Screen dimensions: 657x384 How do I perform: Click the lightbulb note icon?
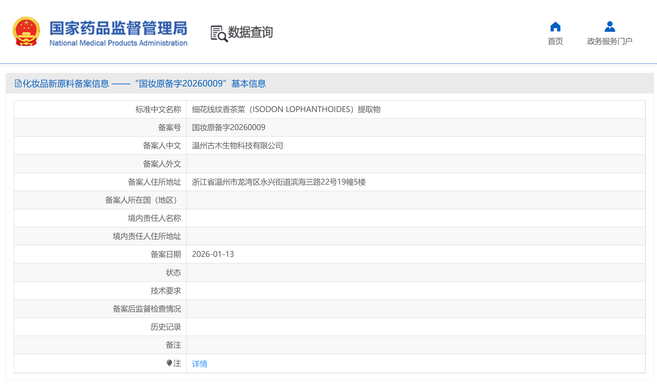pyautogui.click(x=169, y=363)
